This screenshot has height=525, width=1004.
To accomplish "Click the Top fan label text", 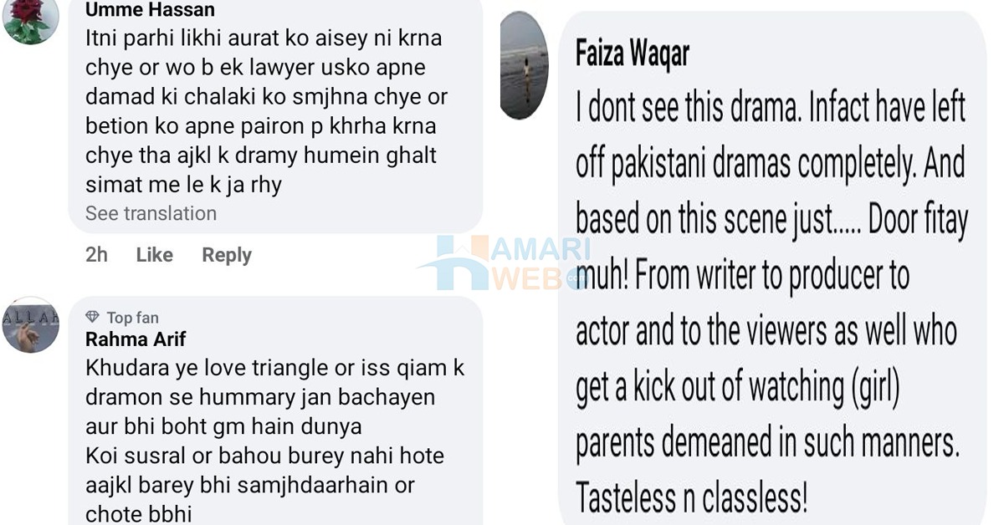I will tap(132, 318).
